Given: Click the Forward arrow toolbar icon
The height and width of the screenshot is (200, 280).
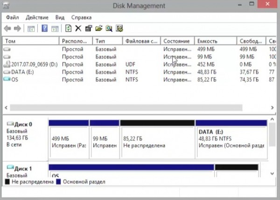Looking at the screenshot, I should pos(17,28).
